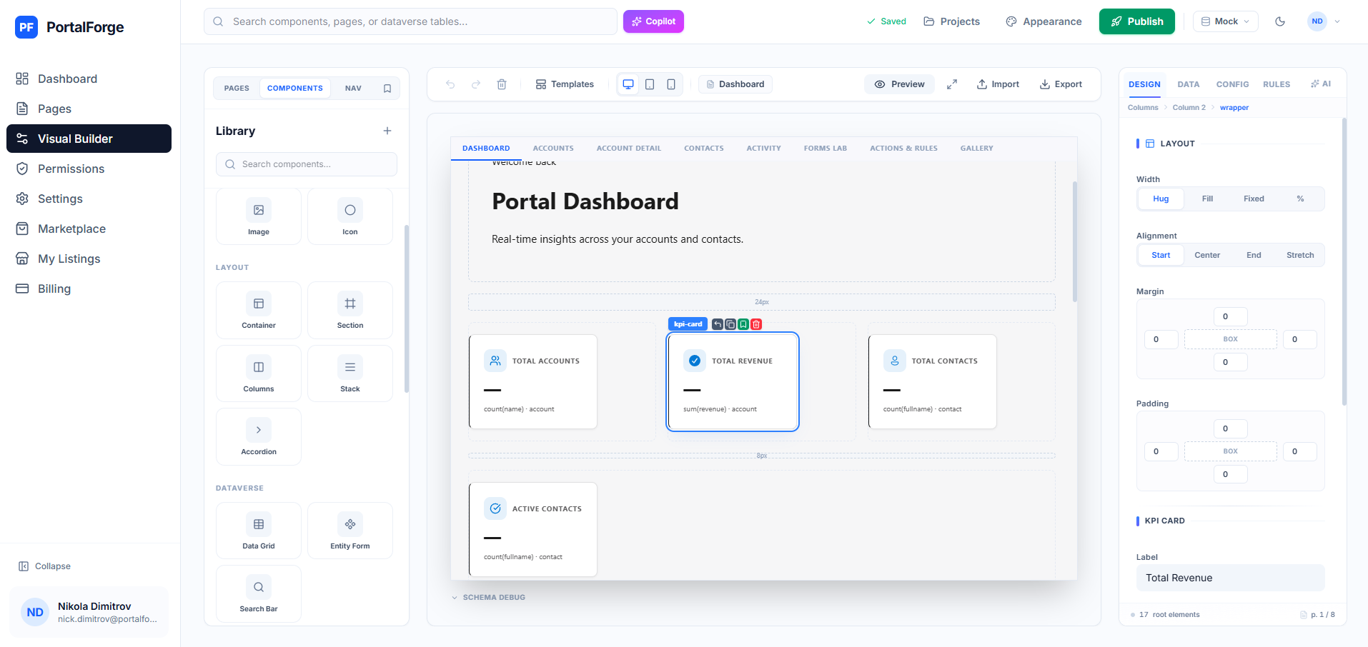Viewport: 1368px width, 647px height.
Task: Save kpi-card with the green bookmark icon
Action: pyautogui.click(x=743, y=324)
